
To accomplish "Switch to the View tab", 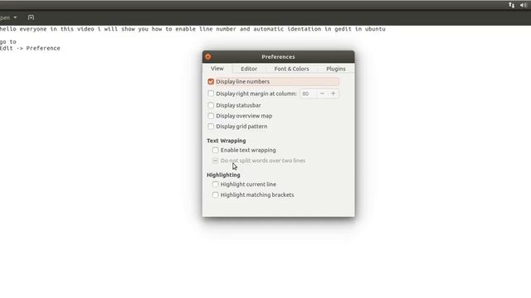I will pos(217,68).
